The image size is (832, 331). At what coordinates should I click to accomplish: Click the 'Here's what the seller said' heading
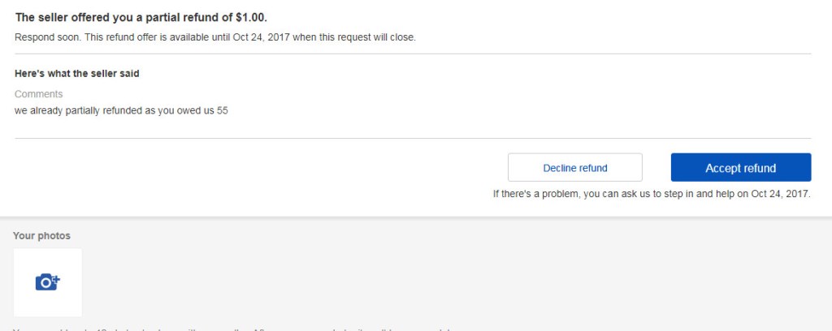click(x=77, y=74)
